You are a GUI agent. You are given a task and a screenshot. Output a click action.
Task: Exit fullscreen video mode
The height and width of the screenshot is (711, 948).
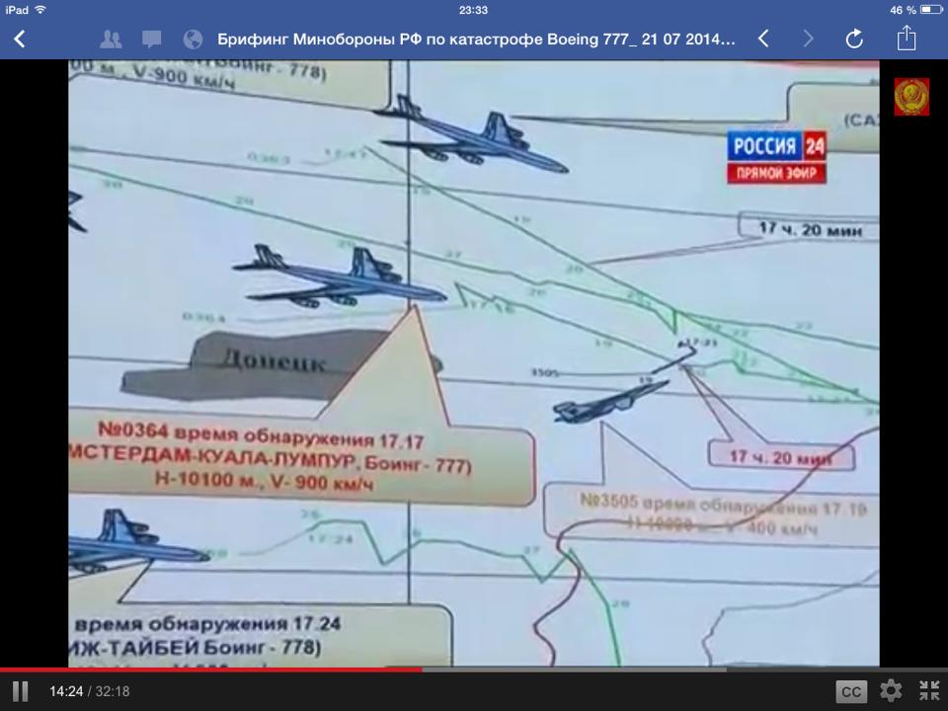click(929, 691)
